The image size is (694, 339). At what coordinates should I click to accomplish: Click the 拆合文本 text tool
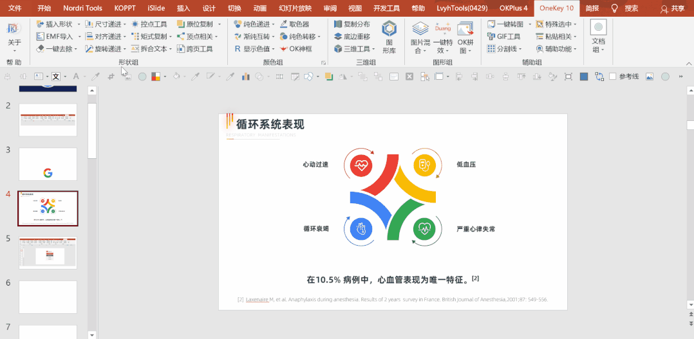point(149,49)
